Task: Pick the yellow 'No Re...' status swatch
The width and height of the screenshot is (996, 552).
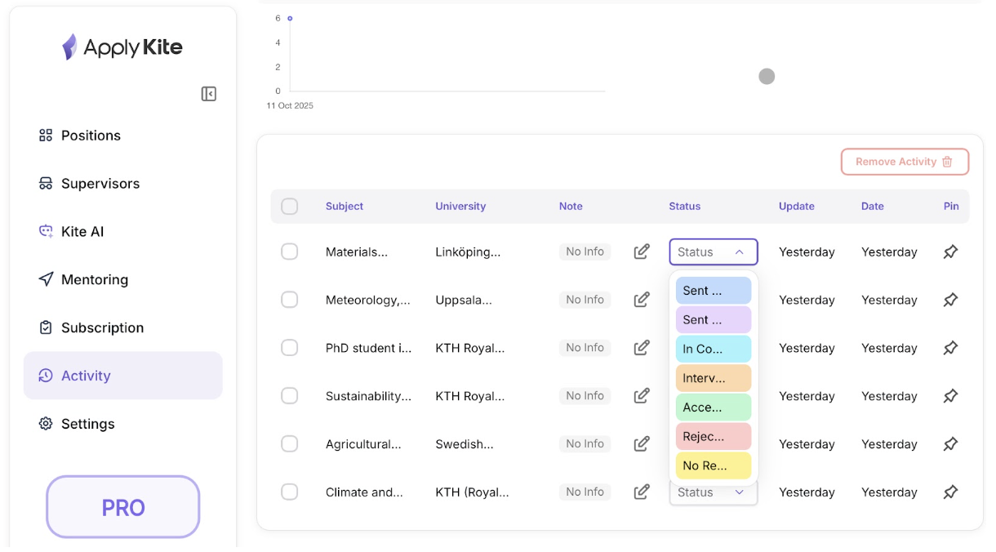Action: [x=713, y=465]
